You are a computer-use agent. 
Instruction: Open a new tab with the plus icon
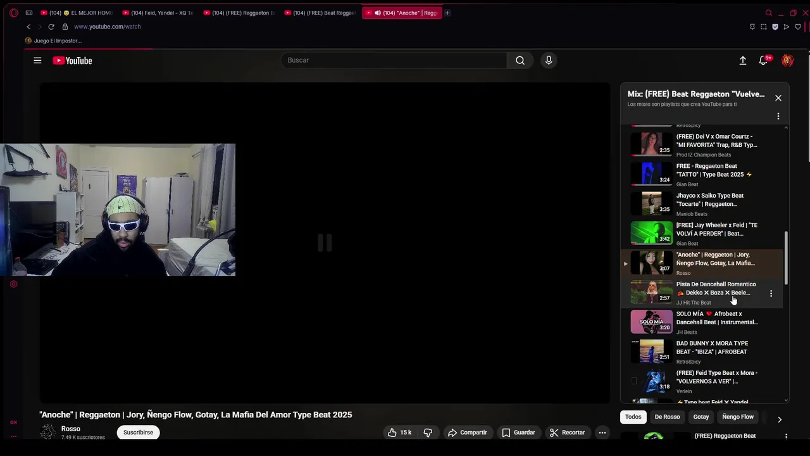[x=447, y=13]
